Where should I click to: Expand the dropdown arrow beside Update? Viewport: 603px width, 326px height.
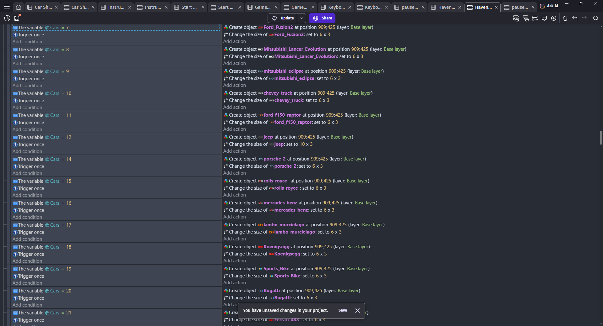coord(301,18)
